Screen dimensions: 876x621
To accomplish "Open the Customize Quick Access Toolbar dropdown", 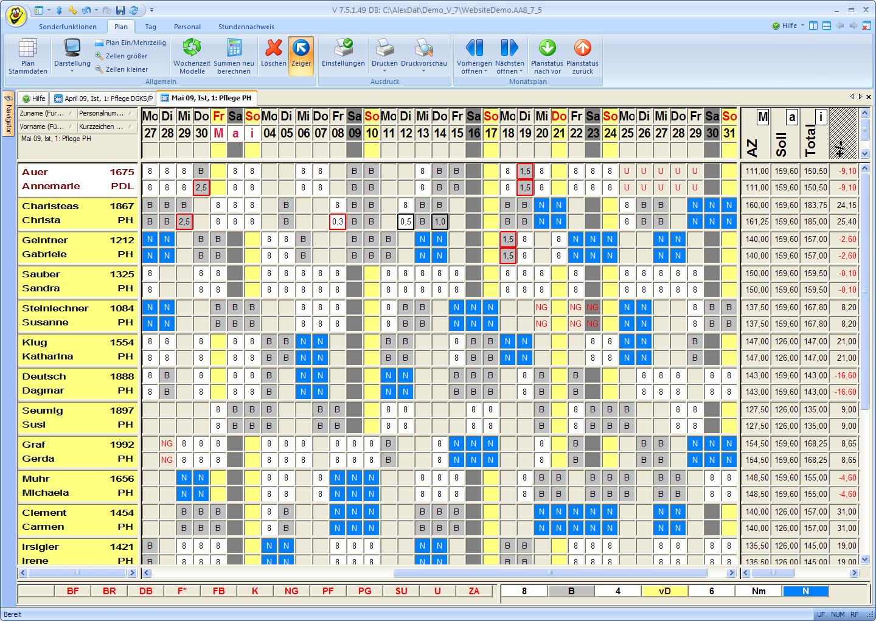I will 152,10.
